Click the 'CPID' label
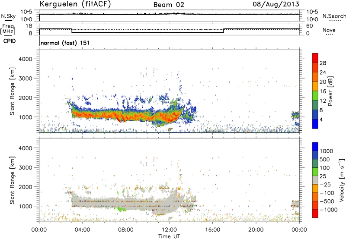 click(10, 41)
